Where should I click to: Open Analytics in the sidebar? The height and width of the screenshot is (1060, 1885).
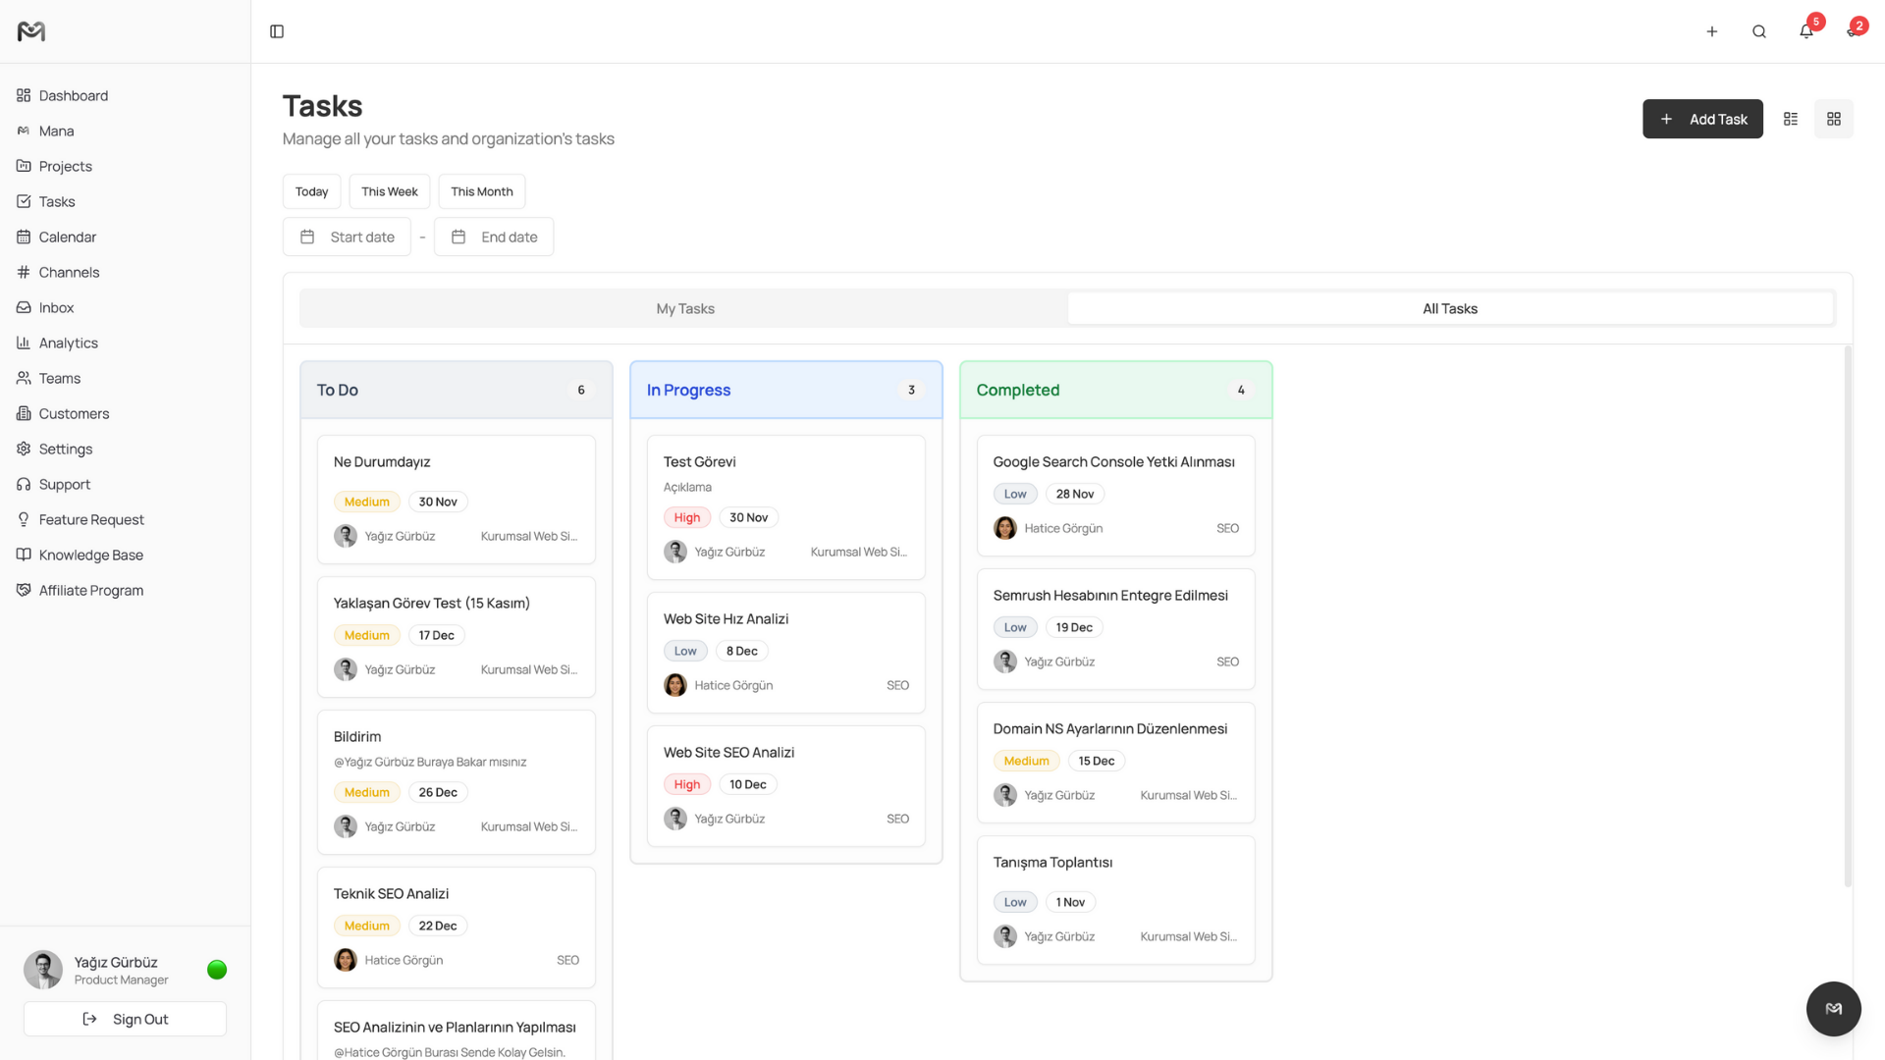pyautogui.click(x=68, y=343)
